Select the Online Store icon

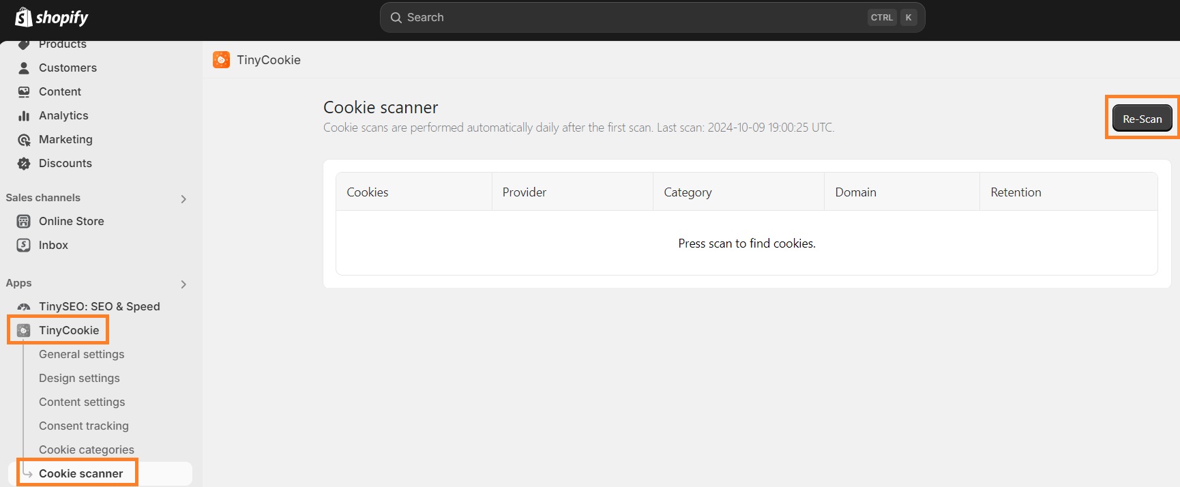coord(23,221)
